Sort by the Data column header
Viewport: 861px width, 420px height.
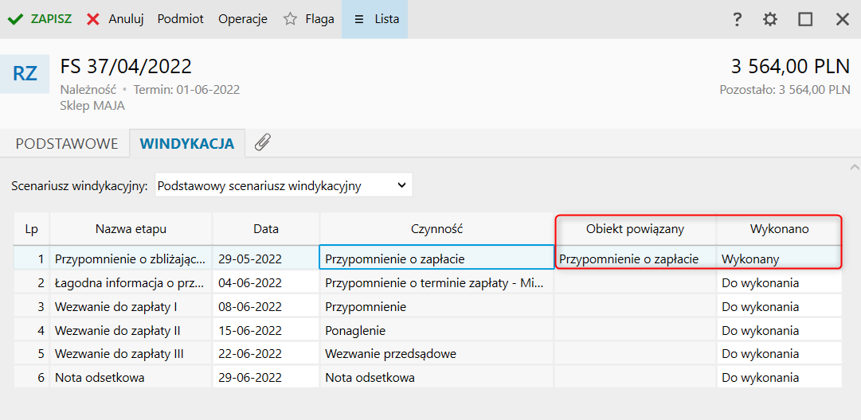pos(266,229)
